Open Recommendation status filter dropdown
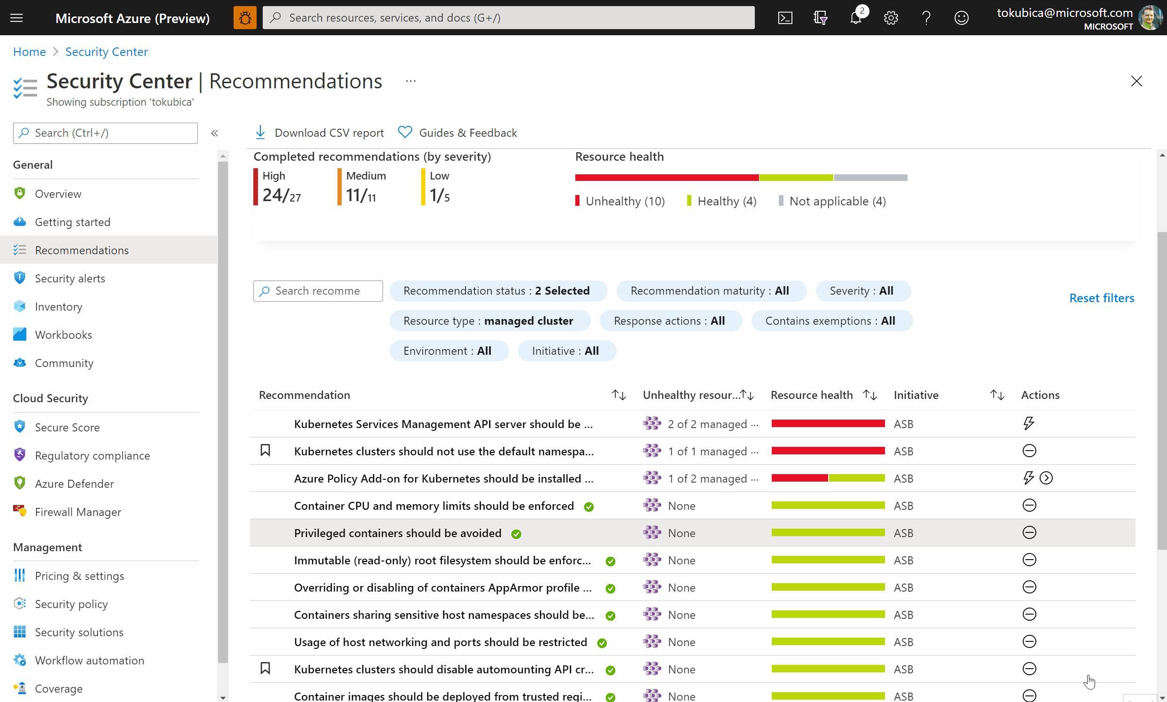Screen dimensions: 1167x702 (498, 291)
